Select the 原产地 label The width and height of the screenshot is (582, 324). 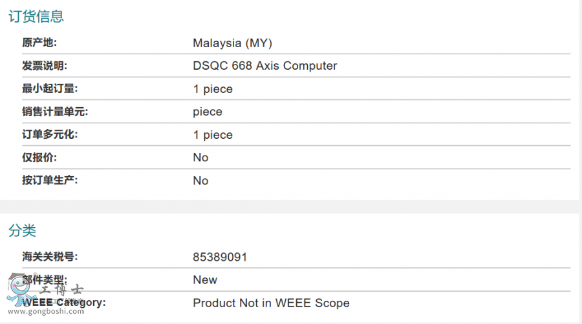[39, 43]
